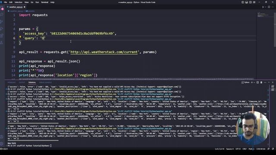Viewport: 276px width, 155px height.
Task: Toggle secondary side bar layout icon
Action: pos(250,2)
